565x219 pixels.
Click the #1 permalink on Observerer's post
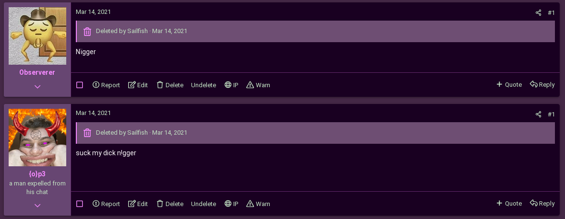coord(551,13)
